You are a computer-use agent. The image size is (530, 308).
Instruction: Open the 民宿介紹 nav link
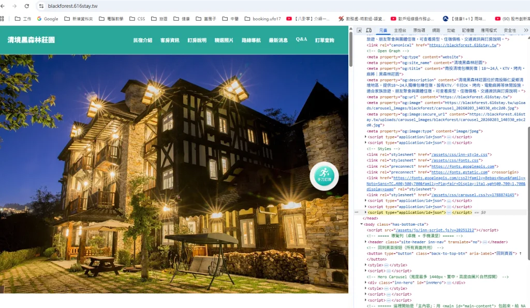pyautogui.click(x=143, y=40)
